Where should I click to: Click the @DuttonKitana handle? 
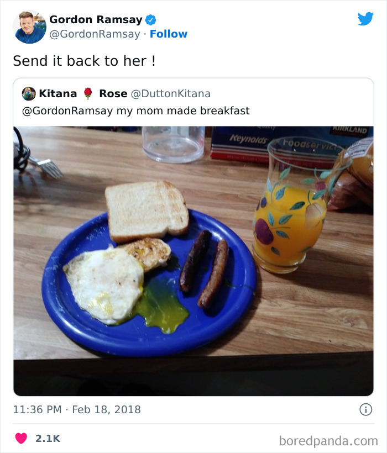coord(170,93)
